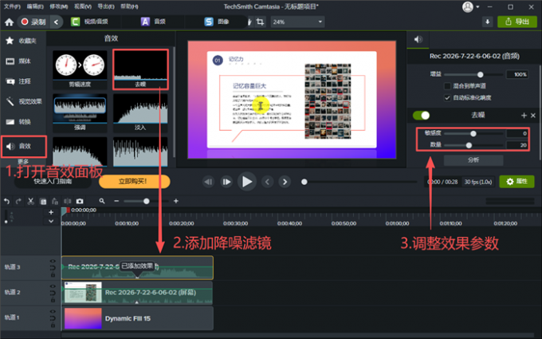This screenshot has height=339, width=542.
Task: Toggle visibility eye of 轨道 3
Action: (53, 261)
